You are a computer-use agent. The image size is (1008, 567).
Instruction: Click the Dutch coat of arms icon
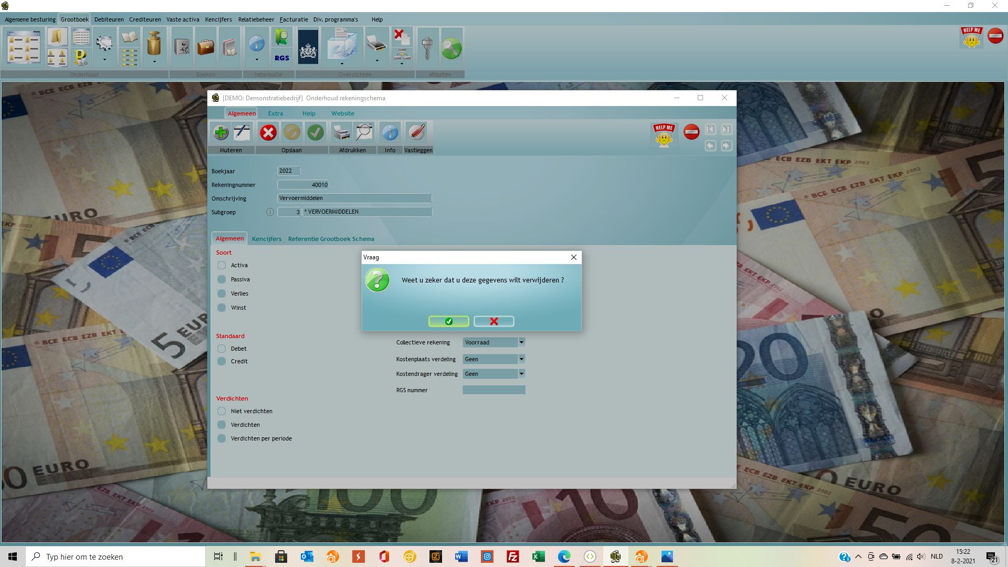click(308, 47)
